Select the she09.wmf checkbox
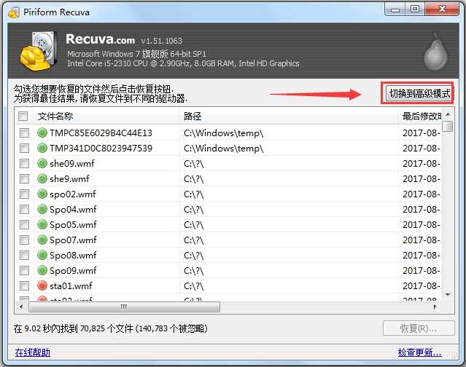466x367 pixels. pyautogui.click(x=24, y=163)
